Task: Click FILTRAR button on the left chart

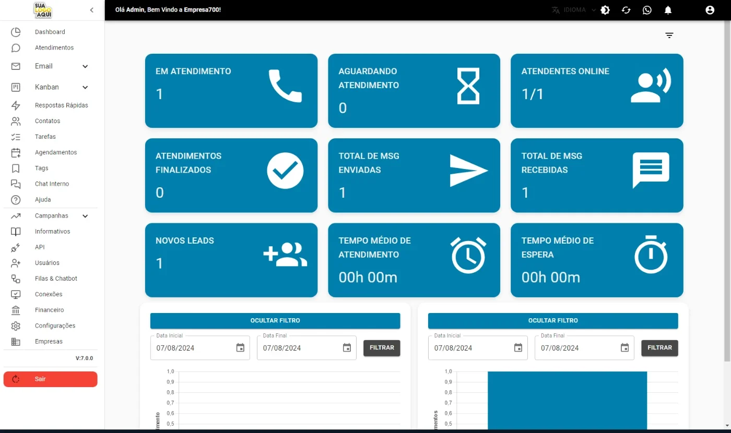Action: pyautogui.click(x=382, y=348)
